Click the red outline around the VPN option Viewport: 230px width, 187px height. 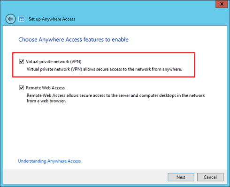click(104, 53)
